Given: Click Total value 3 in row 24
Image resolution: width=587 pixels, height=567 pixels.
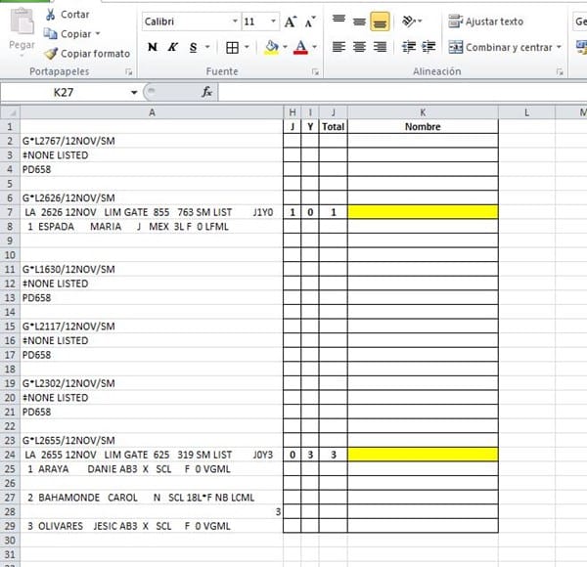Looking at the screenshot, I should (x=333, y=455).
